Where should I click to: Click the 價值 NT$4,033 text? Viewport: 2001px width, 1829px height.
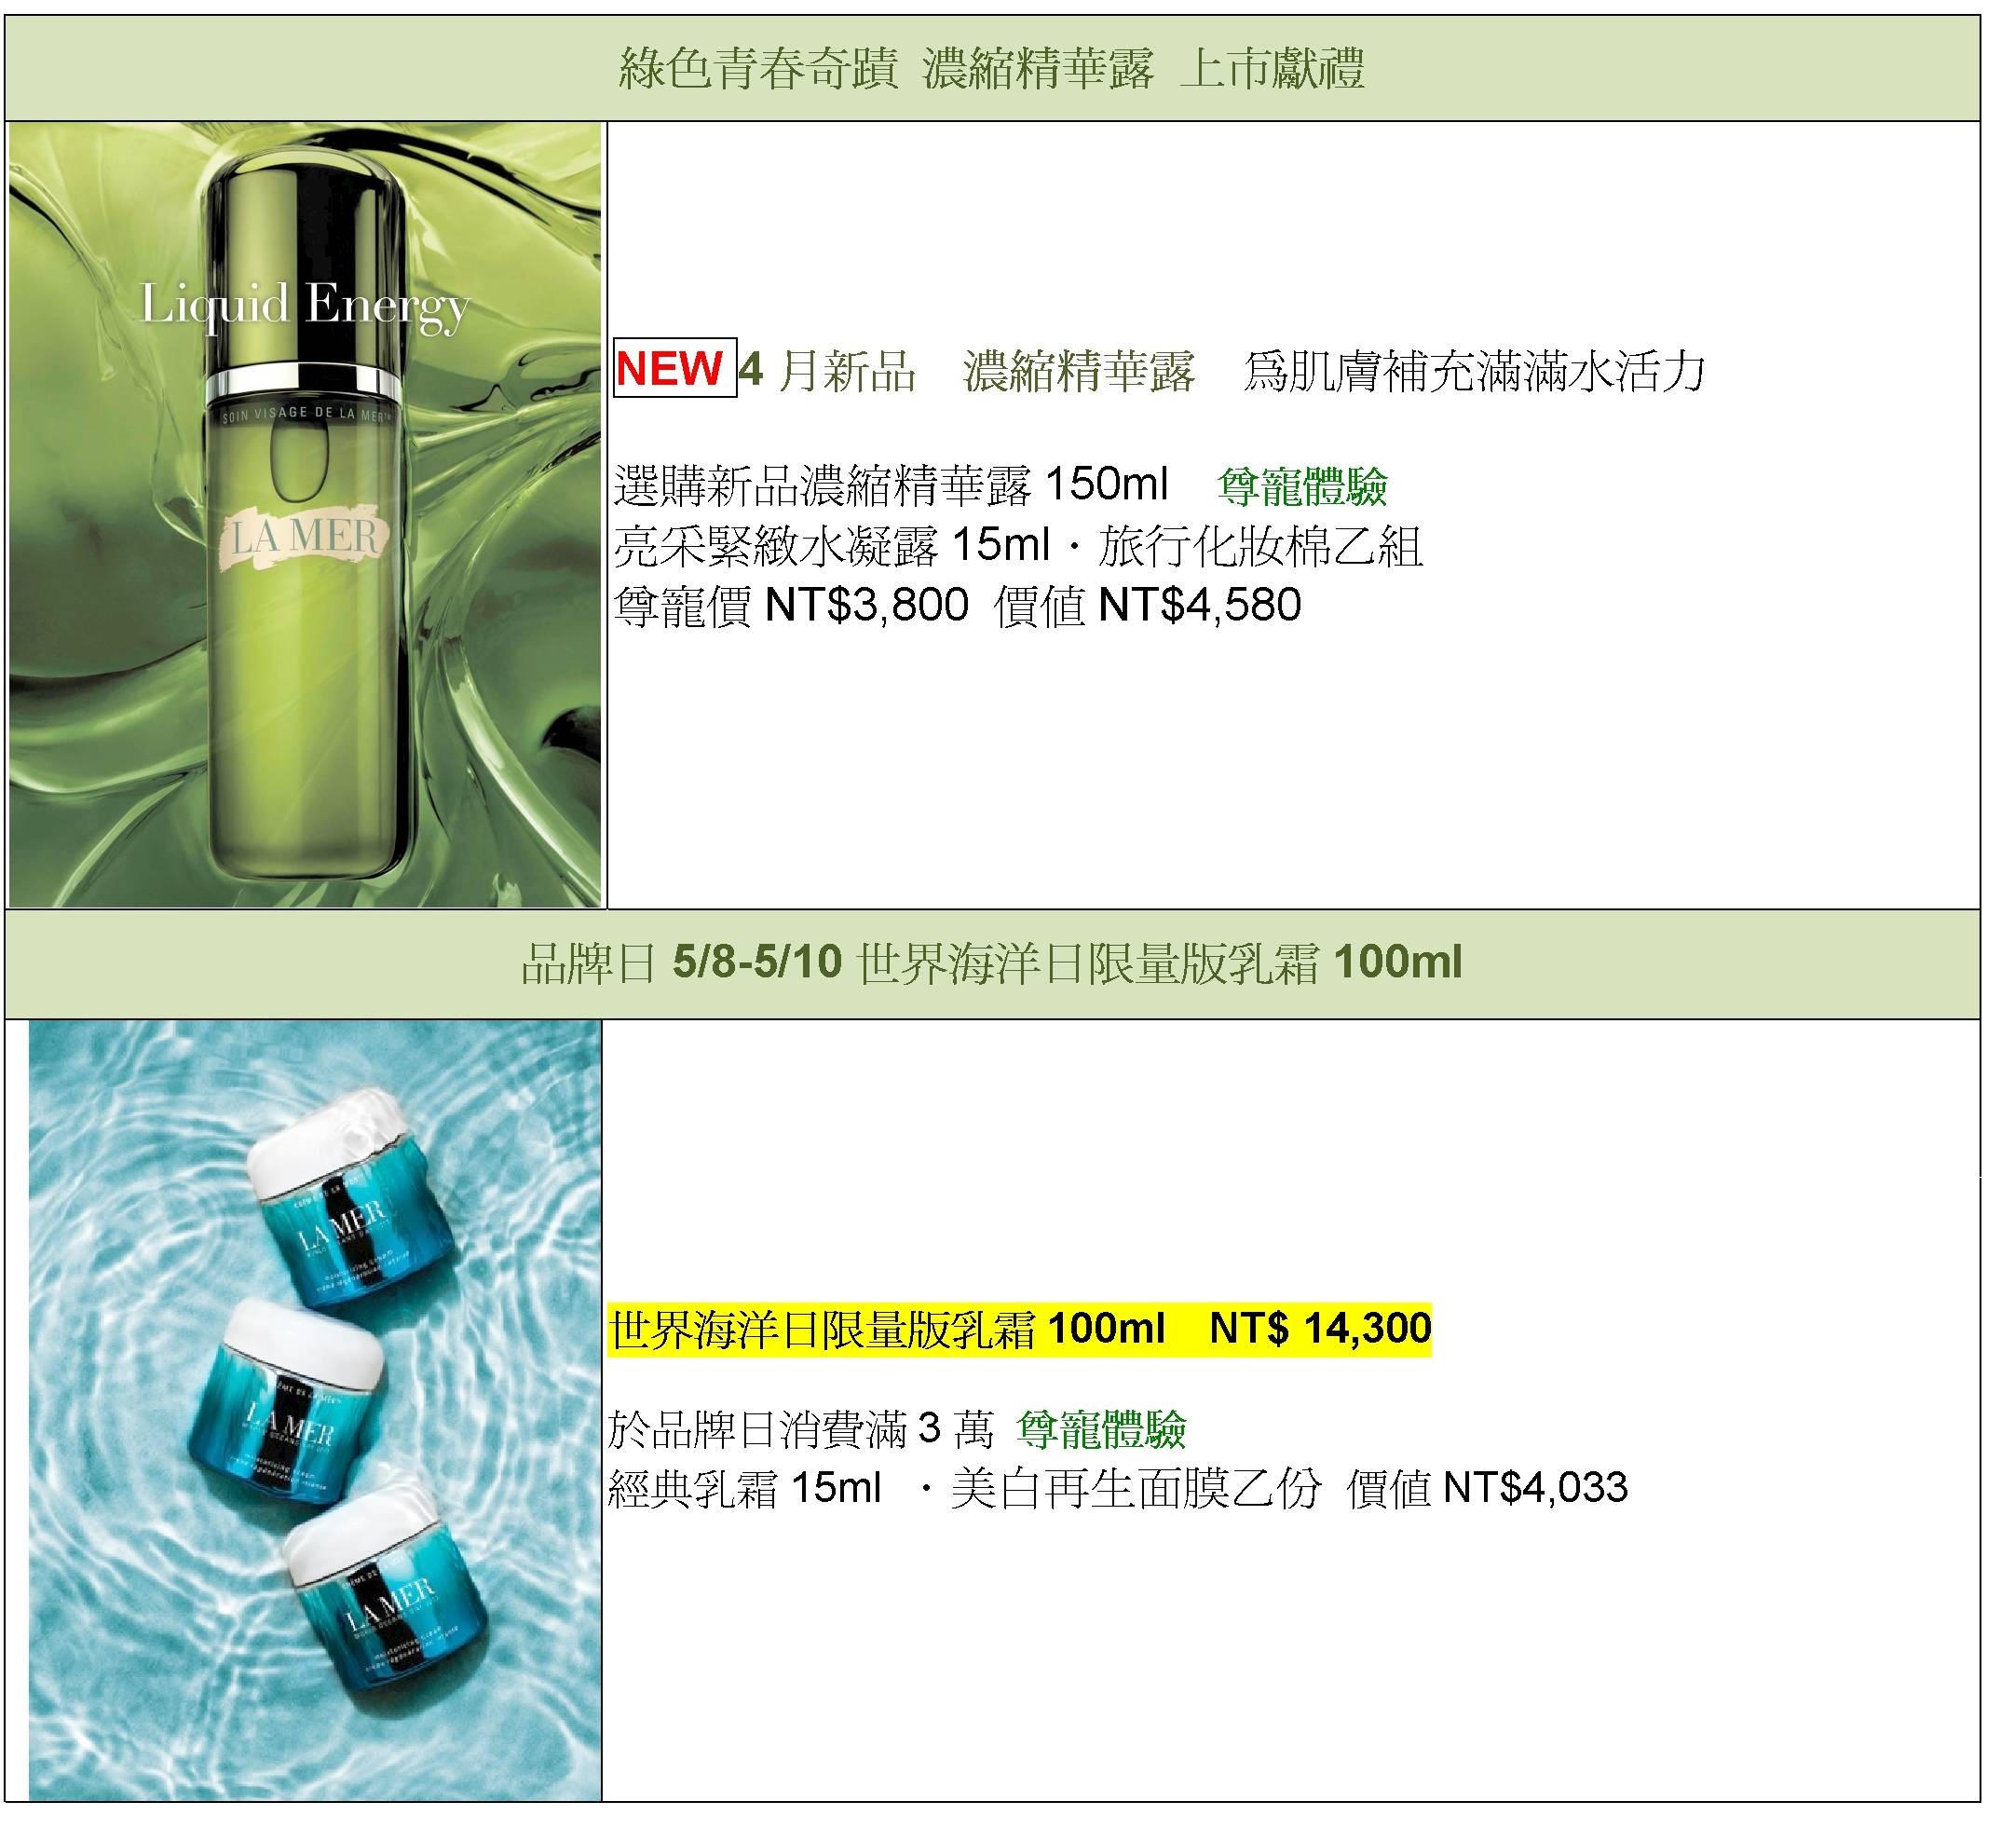click(1488, 1487)
